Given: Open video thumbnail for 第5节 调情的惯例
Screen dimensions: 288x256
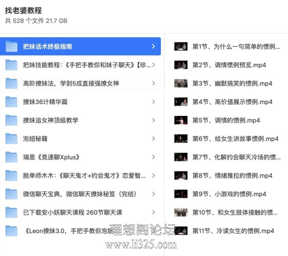Looking at the screenshot, I should 181,120.
